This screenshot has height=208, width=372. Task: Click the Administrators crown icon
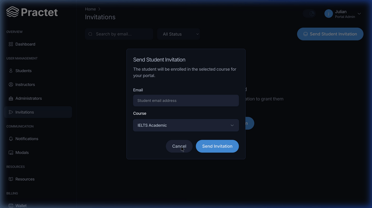coord(11,98)
